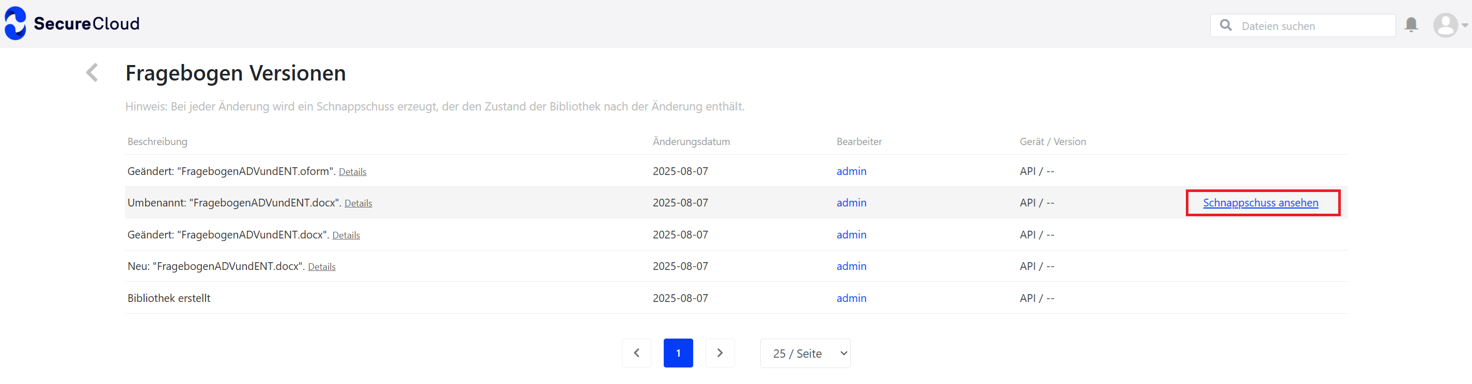Viewport: 1472px width, 384px height.
Task: Click the 'Bearbeiter' column header
Action: tap(859, 142)
